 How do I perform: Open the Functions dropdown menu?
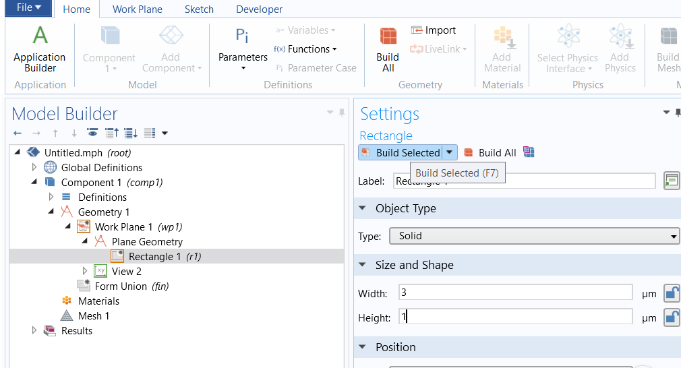305,49
